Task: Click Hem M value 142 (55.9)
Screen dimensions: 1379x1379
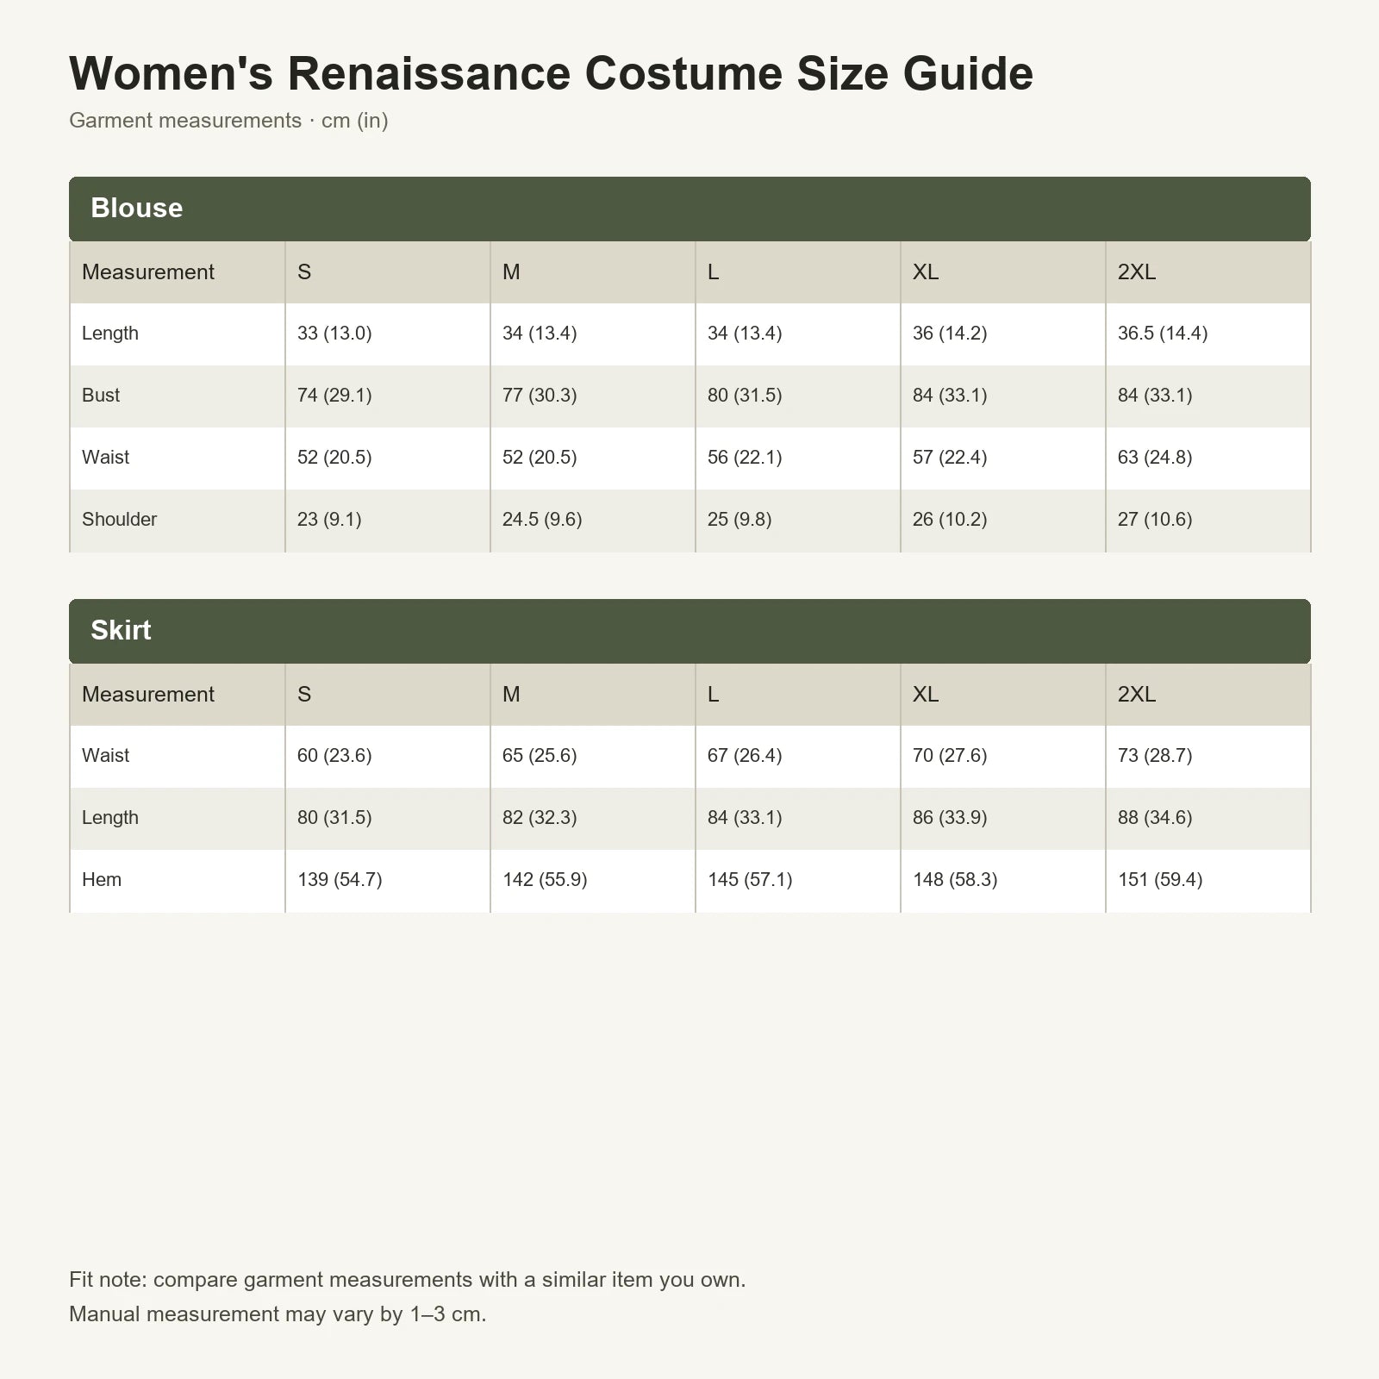Action: [545, 880]
